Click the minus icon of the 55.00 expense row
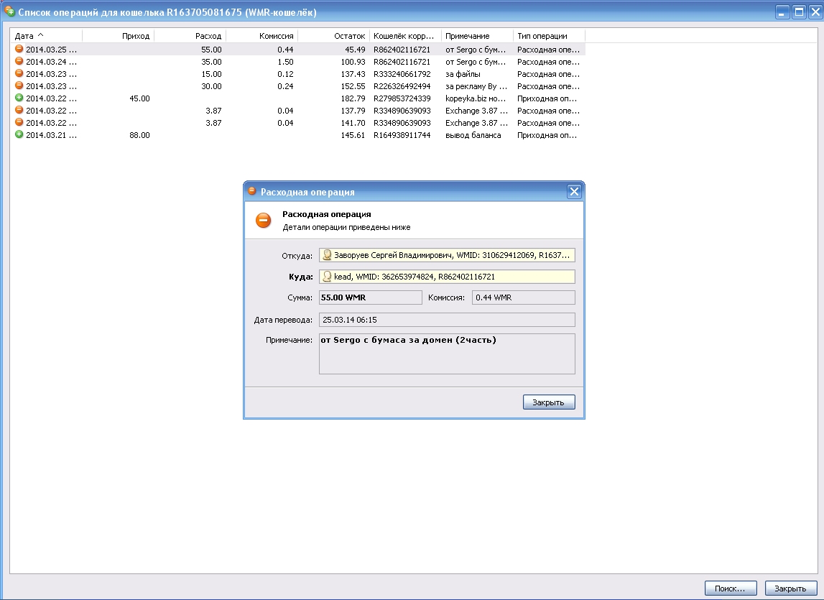Screen dimensions: 824x600 [19, 50]
